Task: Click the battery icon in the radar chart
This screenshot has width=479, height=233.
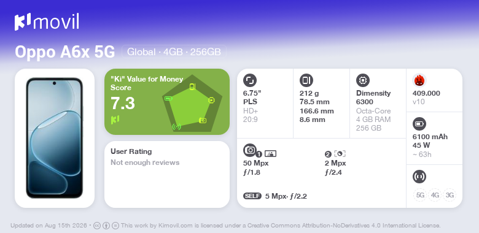Action: [168, 99]
